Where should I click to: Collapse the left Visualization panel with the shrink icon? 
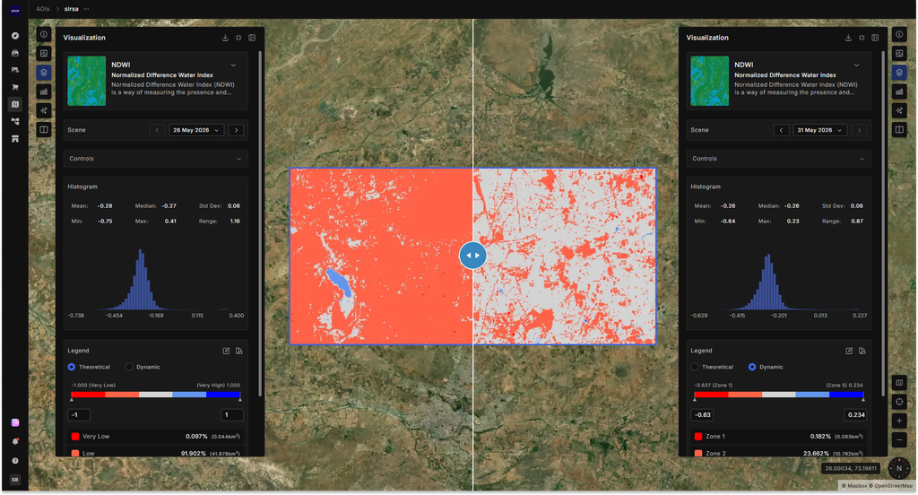click(x=238, y=38)
